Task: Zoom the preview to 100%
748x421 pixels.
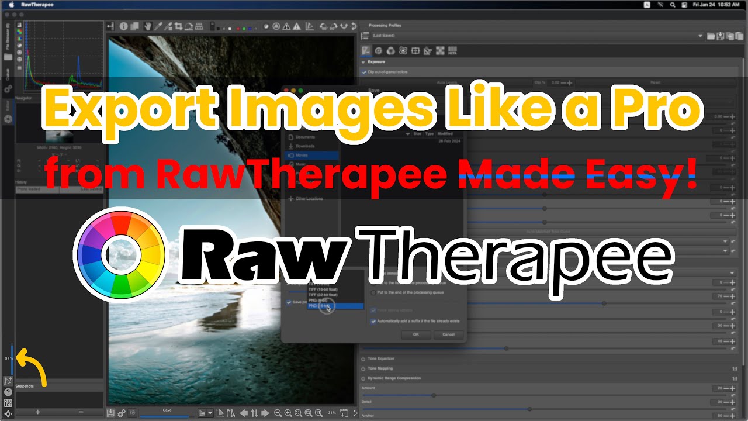Action: [x=318, y=413]
